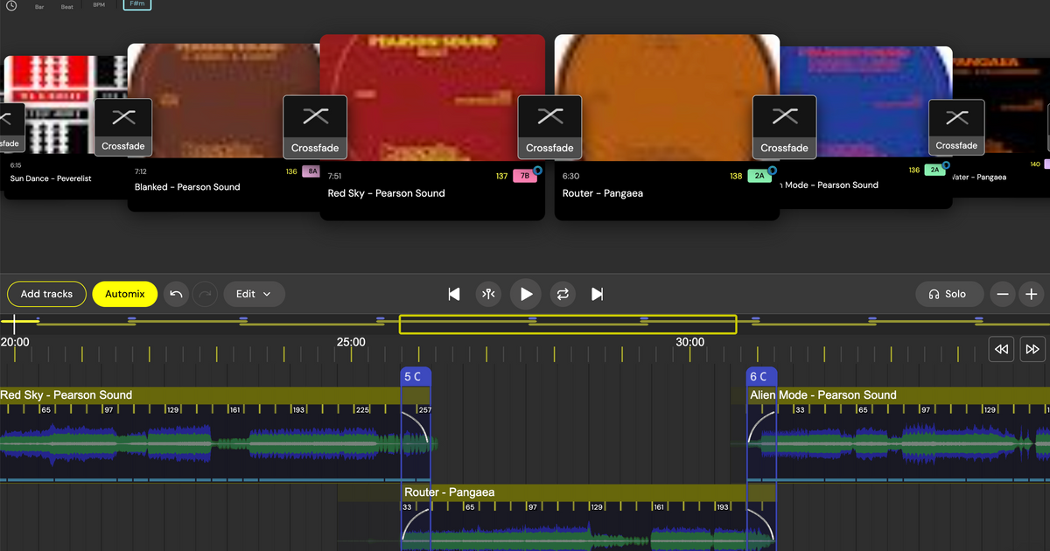Skip to the previous track
1050x551 pixels.
click(x=454, y=295)
